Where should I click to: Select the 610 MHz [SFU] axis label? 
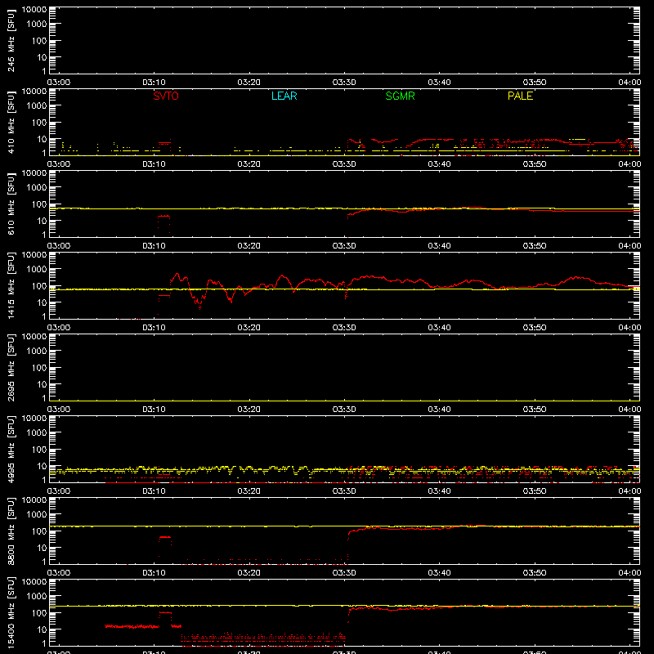click(11, 204)
